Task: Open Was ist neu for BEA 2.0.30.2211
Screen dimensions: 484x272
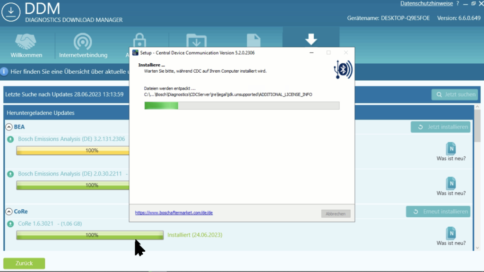Action: (x=451, y=187)
